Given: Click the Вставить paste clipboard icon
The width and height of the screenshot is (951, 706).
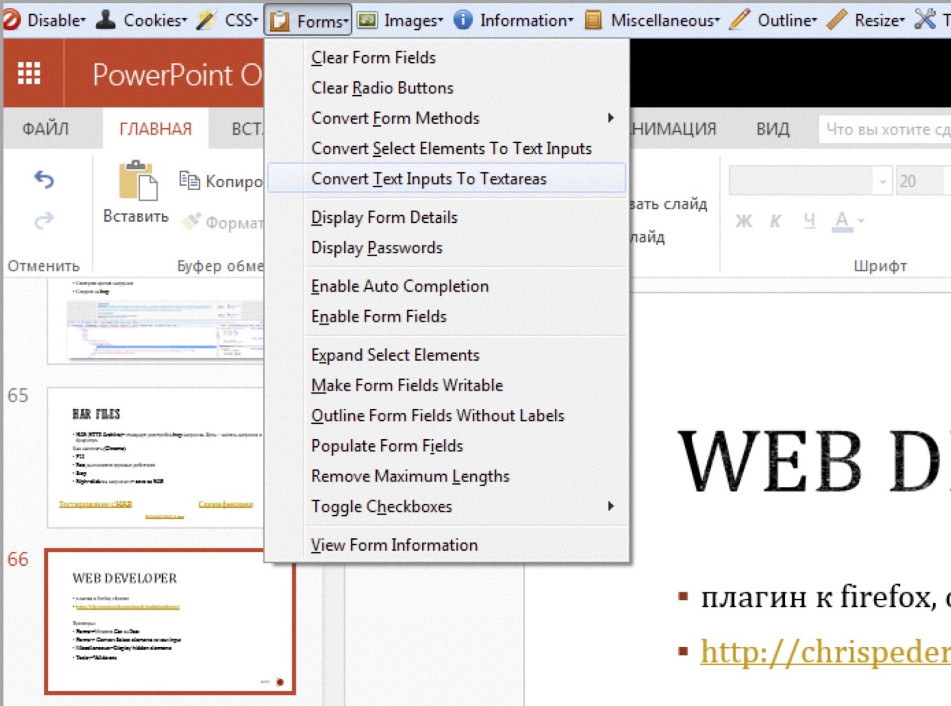Looking at the screenshot, I should click(x=138, y=179).
